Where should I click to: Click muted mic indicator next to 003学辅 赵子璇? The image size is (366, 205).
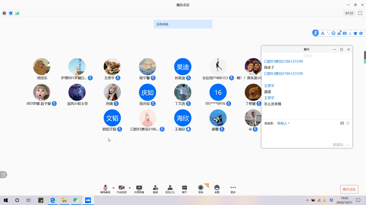[54, 103]
